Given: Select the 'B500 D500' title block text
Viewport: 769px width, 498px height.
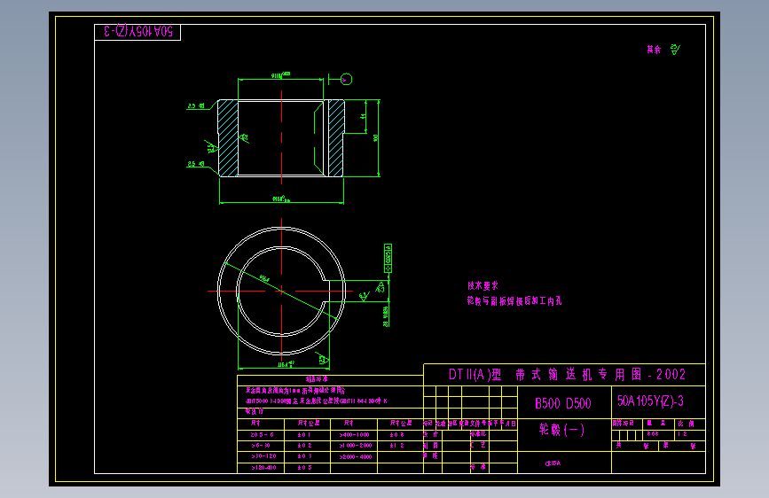Looking at the screenshot, I should 563,403.
